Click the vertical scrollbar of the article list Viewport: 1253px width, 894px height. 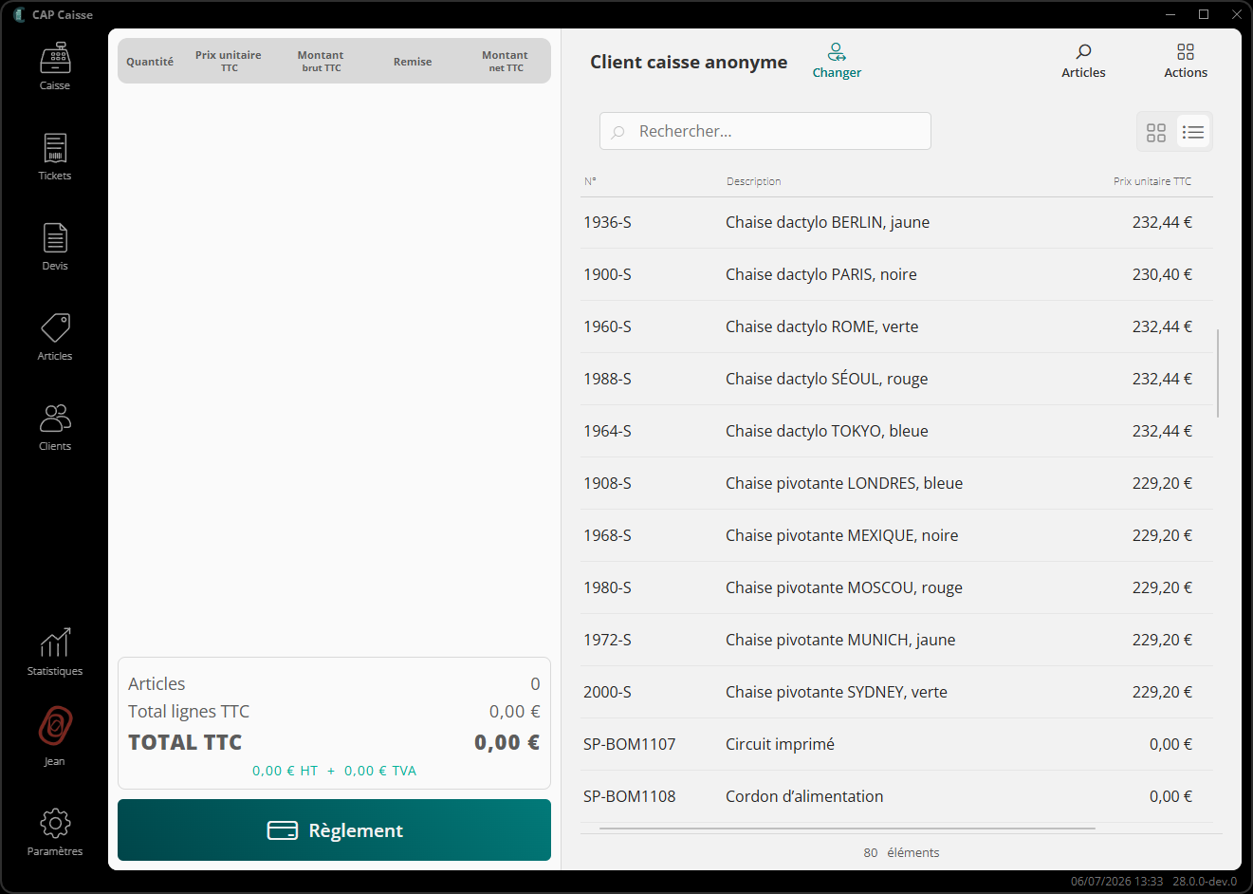click(1218, 373)
